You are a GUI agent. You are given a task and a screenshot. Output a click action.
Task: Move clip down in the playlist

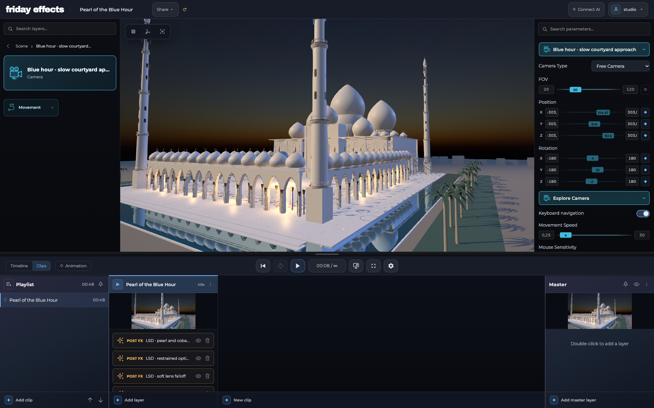point(101,400)
